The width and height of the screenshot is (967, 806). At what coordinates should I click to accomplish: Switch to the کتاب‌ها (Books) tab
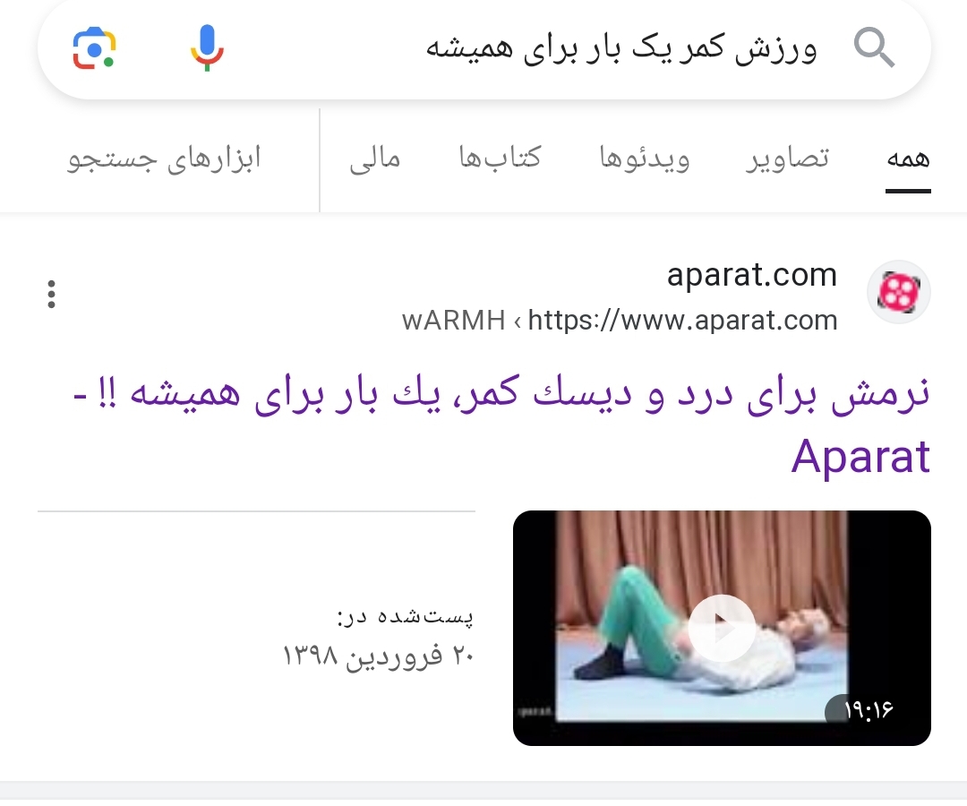(500, 158)
